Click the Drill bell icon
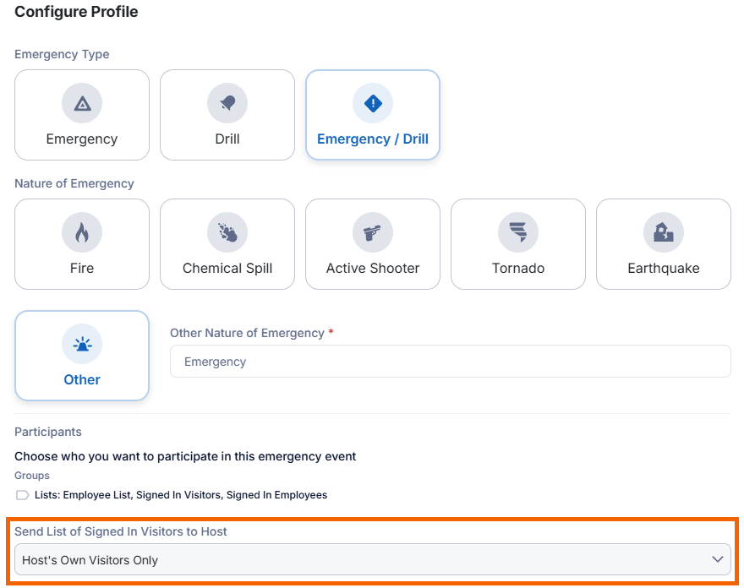Viewport: 744px width, 588px height. [227, 103]
